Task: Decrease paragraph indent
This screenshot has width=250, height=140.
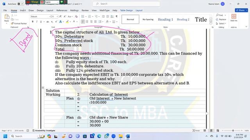Action: 103,16
